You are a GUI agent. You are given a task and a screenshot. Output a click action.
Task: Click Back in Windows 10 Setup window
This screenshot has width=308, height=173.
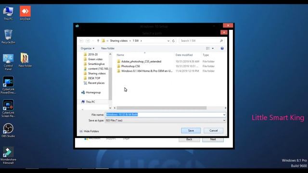[x=189, y=139]
